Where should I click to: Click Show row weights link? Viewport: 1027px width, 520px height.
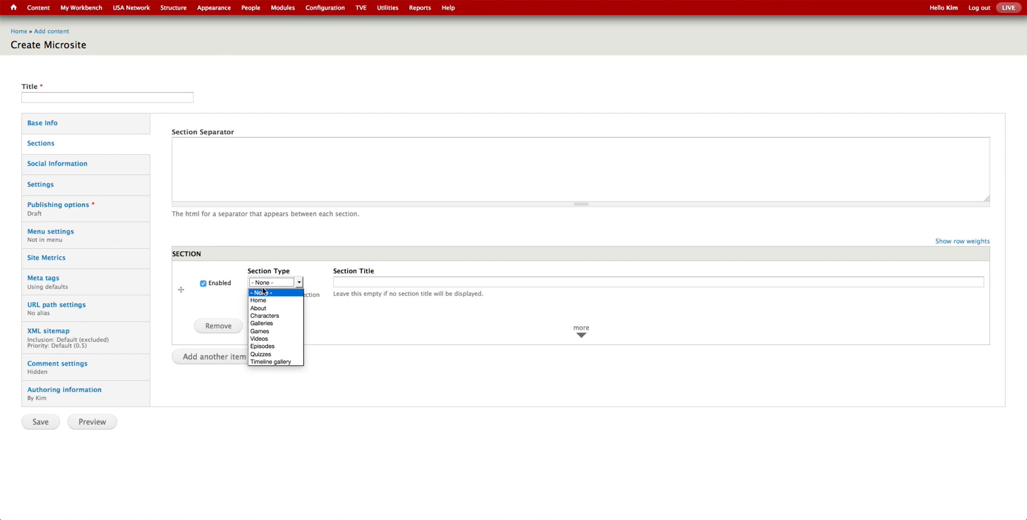coord(962,241)
